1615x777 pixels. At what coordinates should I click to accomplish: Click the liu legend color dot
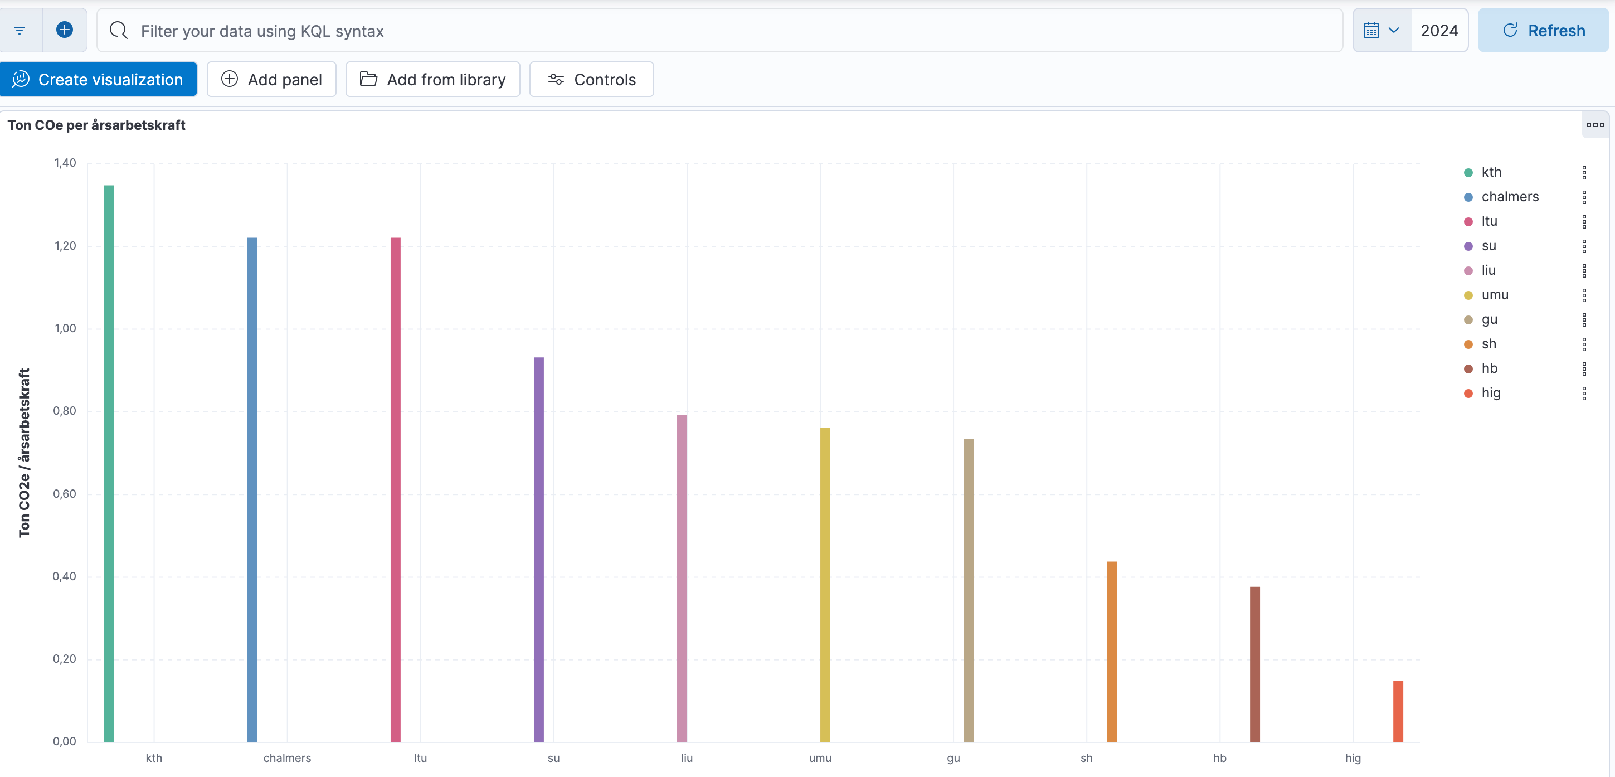[x=1468, y=271]
